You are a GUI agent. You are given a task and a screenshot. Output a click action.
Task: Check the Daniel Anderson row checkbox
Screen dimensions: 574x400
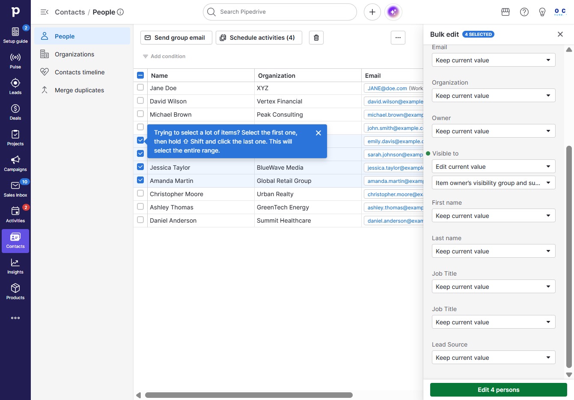(x=140, y=220)
